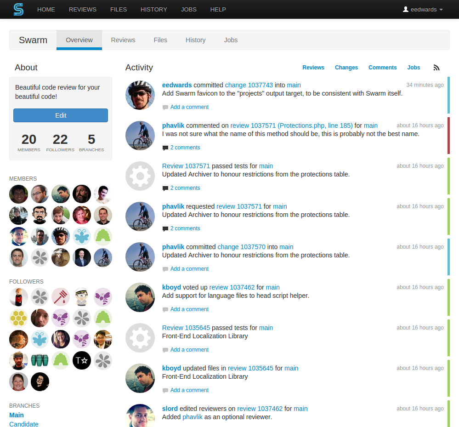Open the eedwards user dropdown menu

(423, 9)
